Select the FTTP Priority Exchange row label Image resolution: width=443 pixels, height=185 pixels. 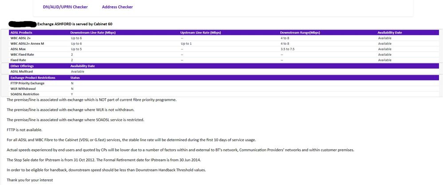click(x=27, y=83)
